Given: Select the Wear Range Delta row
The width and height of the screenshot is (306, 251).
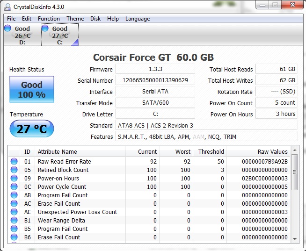Looking at the screenshot, I should 149,220.
